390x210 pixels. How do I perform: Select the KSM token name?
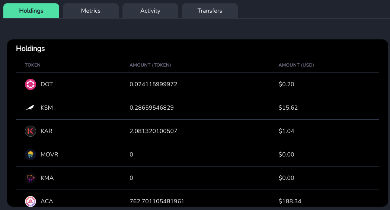point(47,108)
